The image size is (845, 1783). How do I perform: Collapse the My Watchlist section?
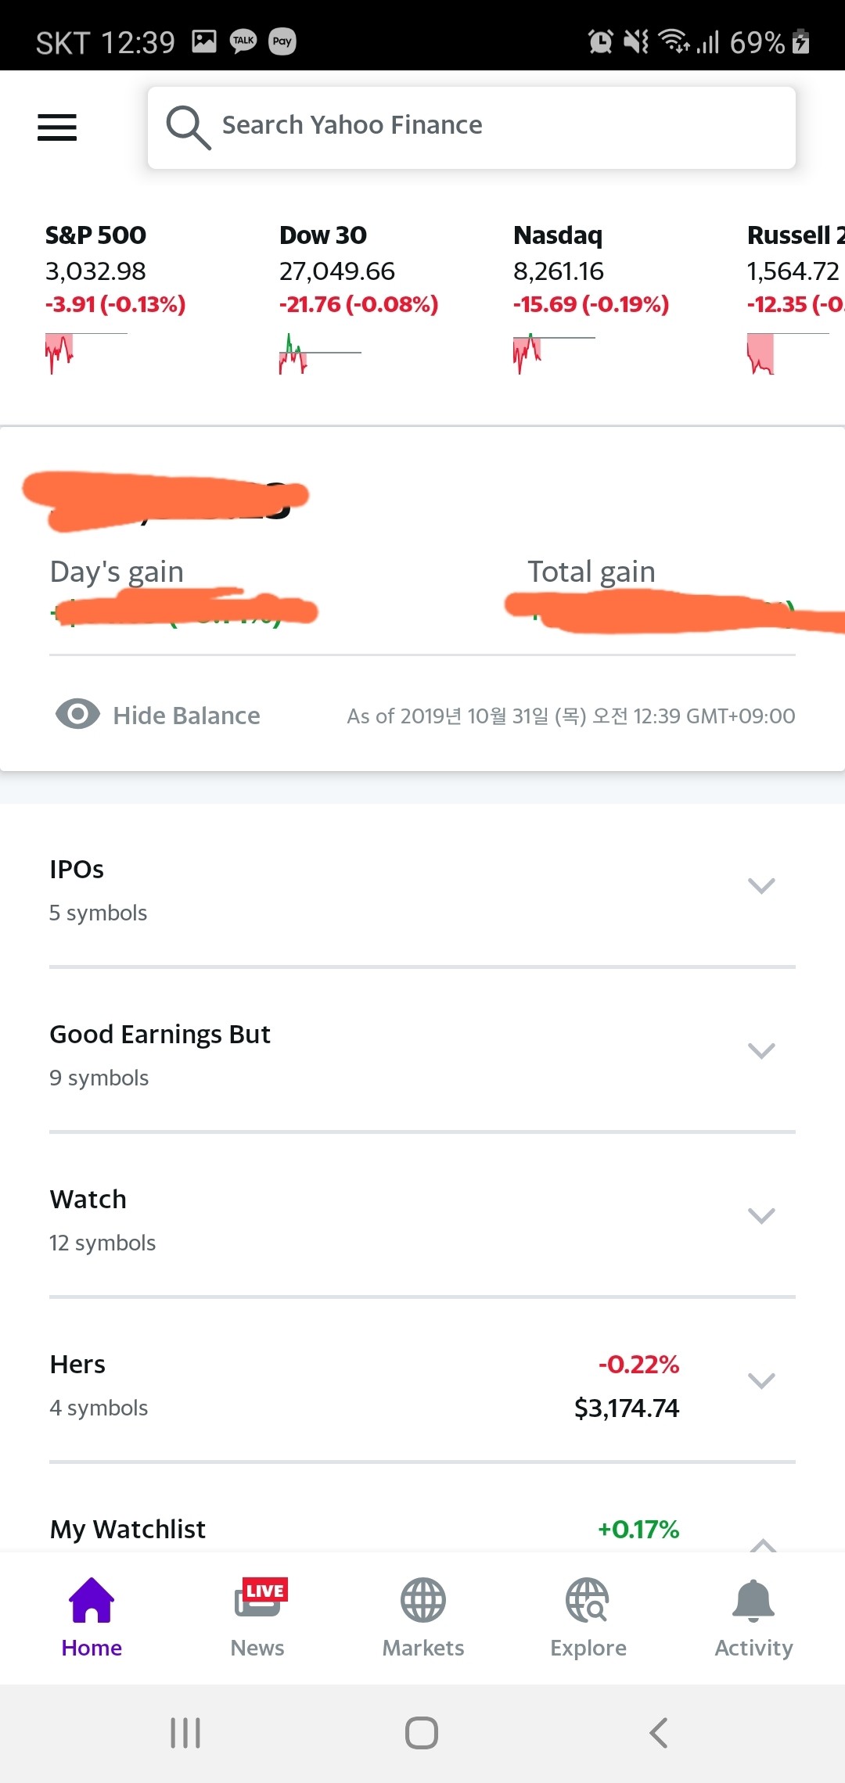click(762, 1544)
